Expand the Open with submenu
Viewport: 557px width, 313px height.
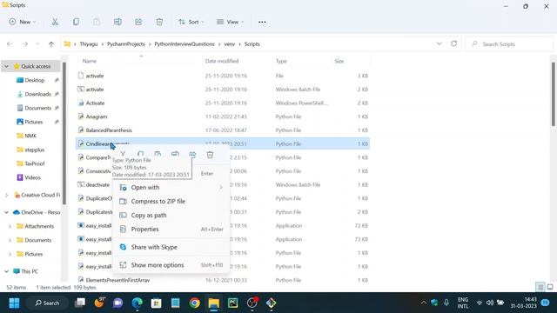171,188
